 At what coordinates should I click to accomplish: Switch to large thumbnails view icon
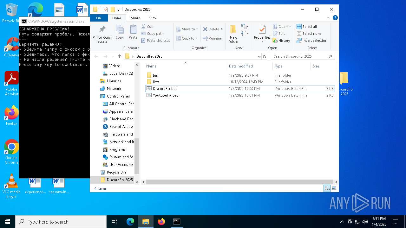[x=334, y=188]
